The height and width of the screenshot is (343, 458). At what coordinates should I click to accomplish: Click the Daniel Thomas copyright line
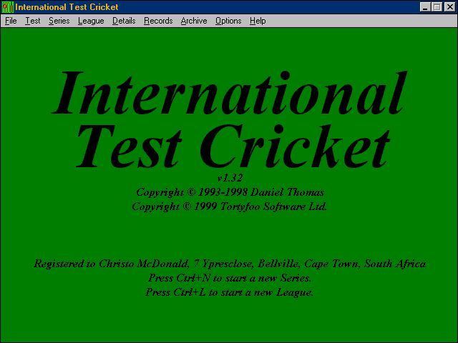click(230, 192)
